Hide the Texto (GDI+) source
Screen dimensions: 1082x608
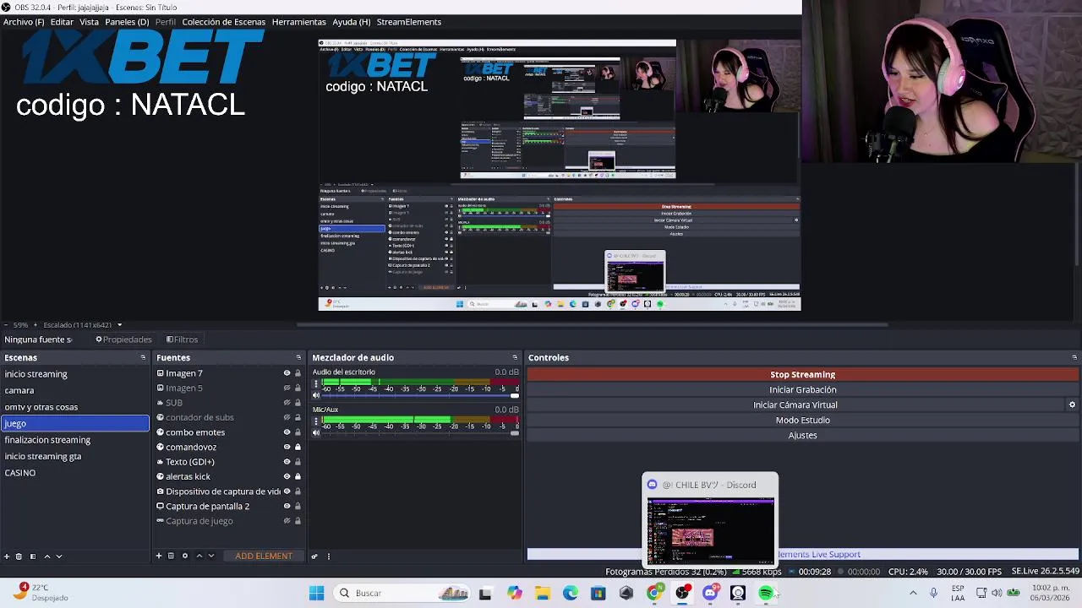(x=287, y=462)
